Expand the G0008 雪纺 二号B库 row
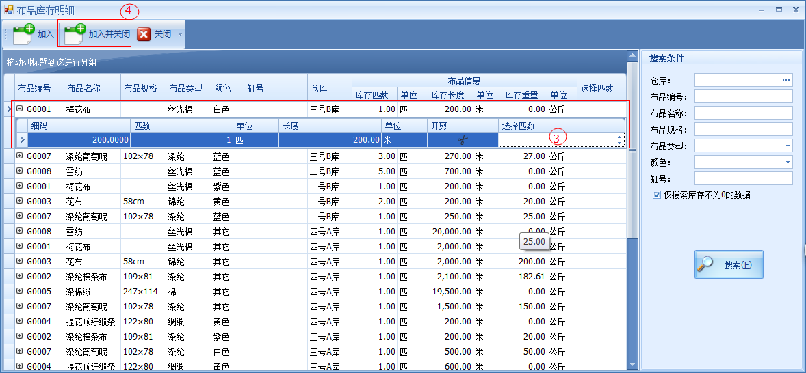This screenshot has width=806, height=373. (20, 171)
